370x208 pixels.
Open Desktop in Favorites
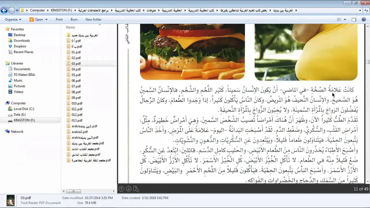click(20, 35)
